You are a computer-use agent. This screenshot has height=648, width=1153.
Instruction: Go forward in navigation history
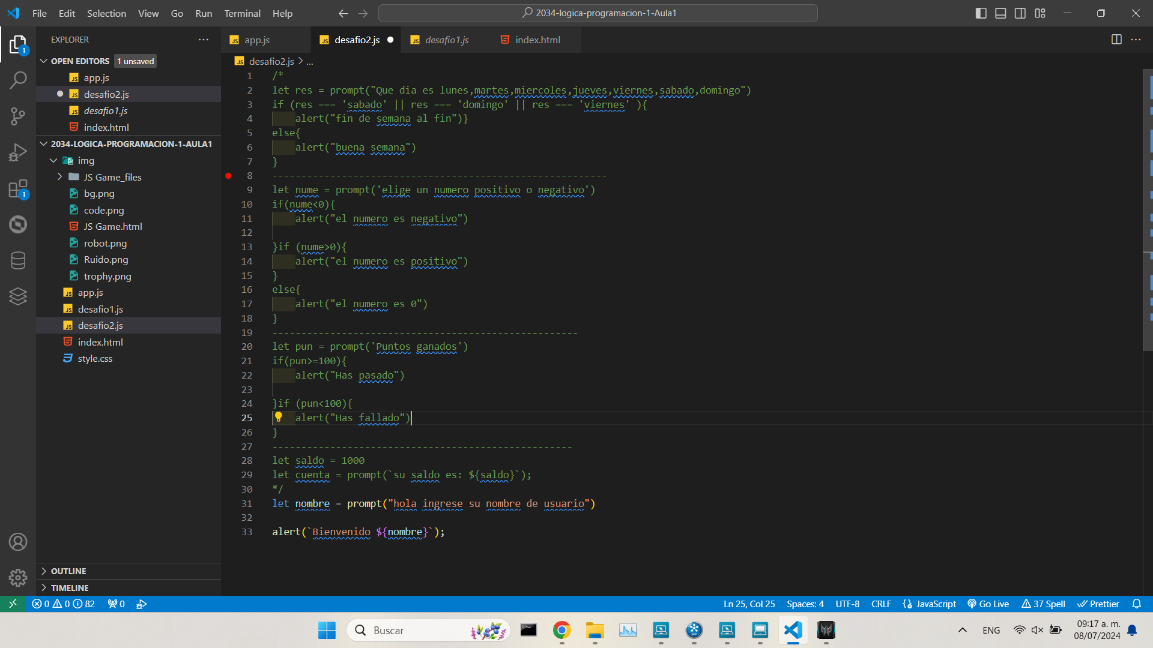pyautogui.click(x=363, y=13)
